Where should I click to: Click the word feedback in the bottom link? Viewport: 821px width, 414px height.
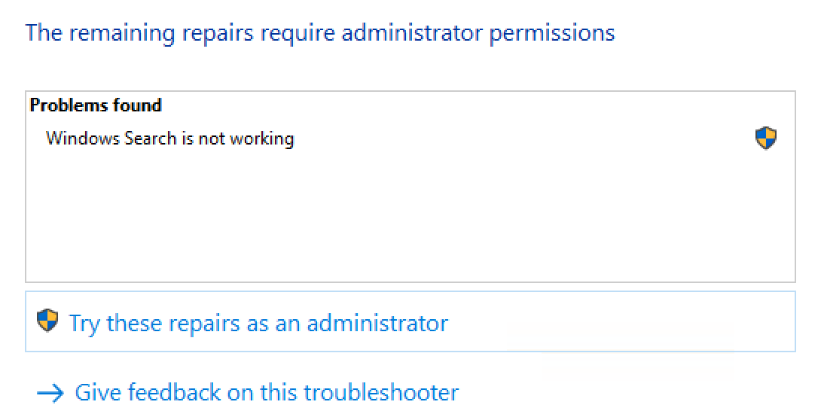pos(174,392)
